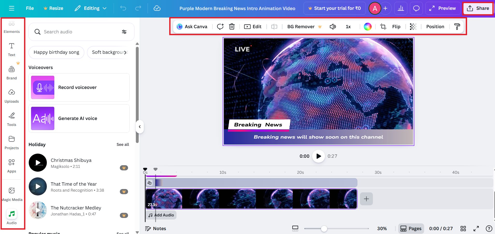Screen dimensions: 495x234
Task: See all Holiday audio tracks
Action: click(123, 145)
